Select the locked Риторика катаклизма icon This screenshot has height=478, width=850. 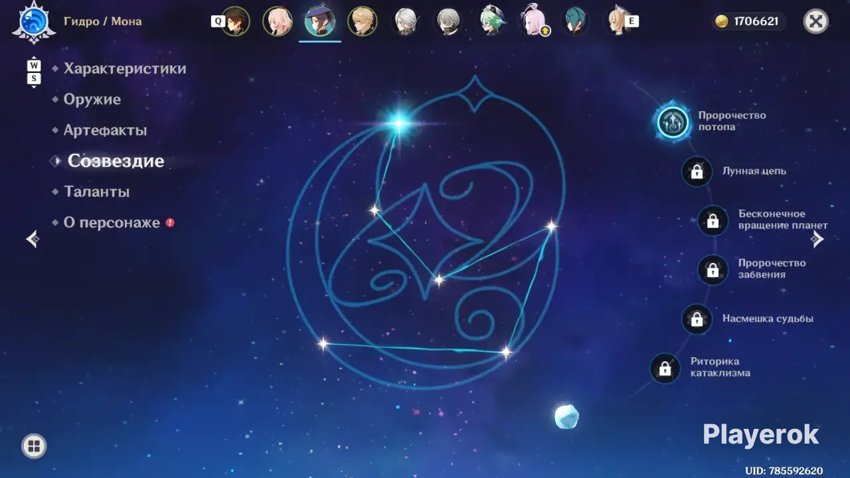coord(665,368)
